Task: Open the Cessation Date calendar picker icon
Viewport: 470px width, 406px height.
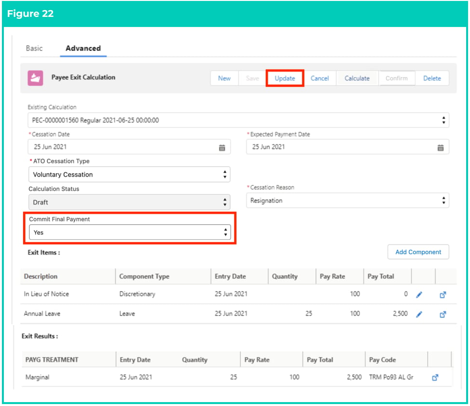Action: [x=222, y=148]
